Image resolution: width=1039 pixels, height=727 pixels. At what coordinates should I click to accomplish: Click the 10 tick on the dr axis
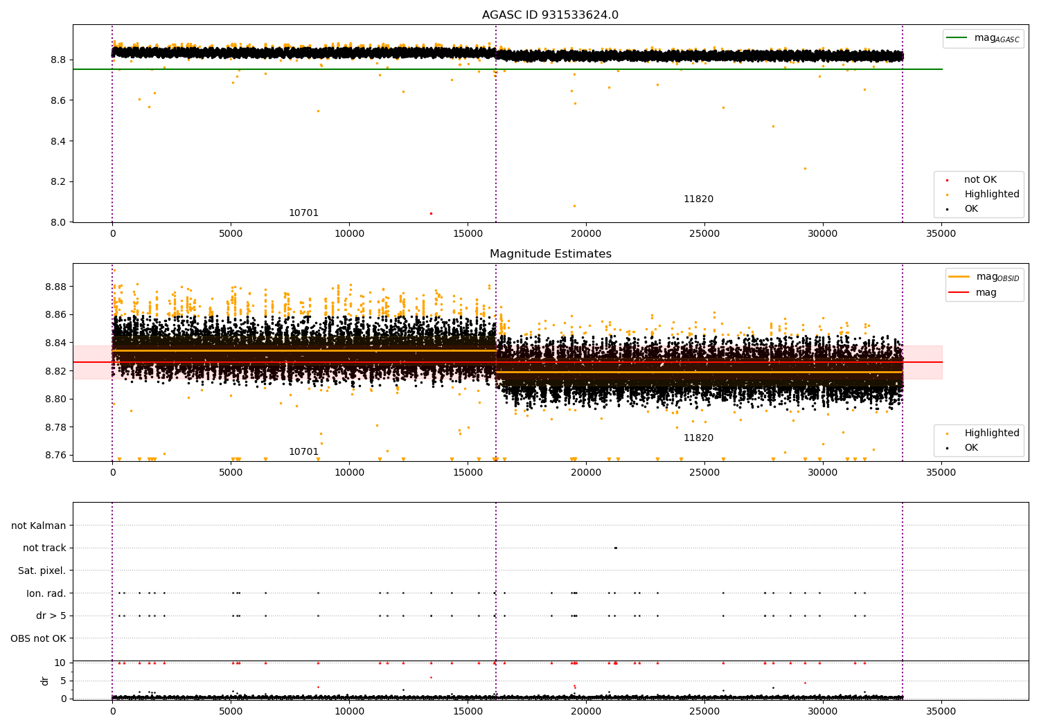click(x=60, y=663)
